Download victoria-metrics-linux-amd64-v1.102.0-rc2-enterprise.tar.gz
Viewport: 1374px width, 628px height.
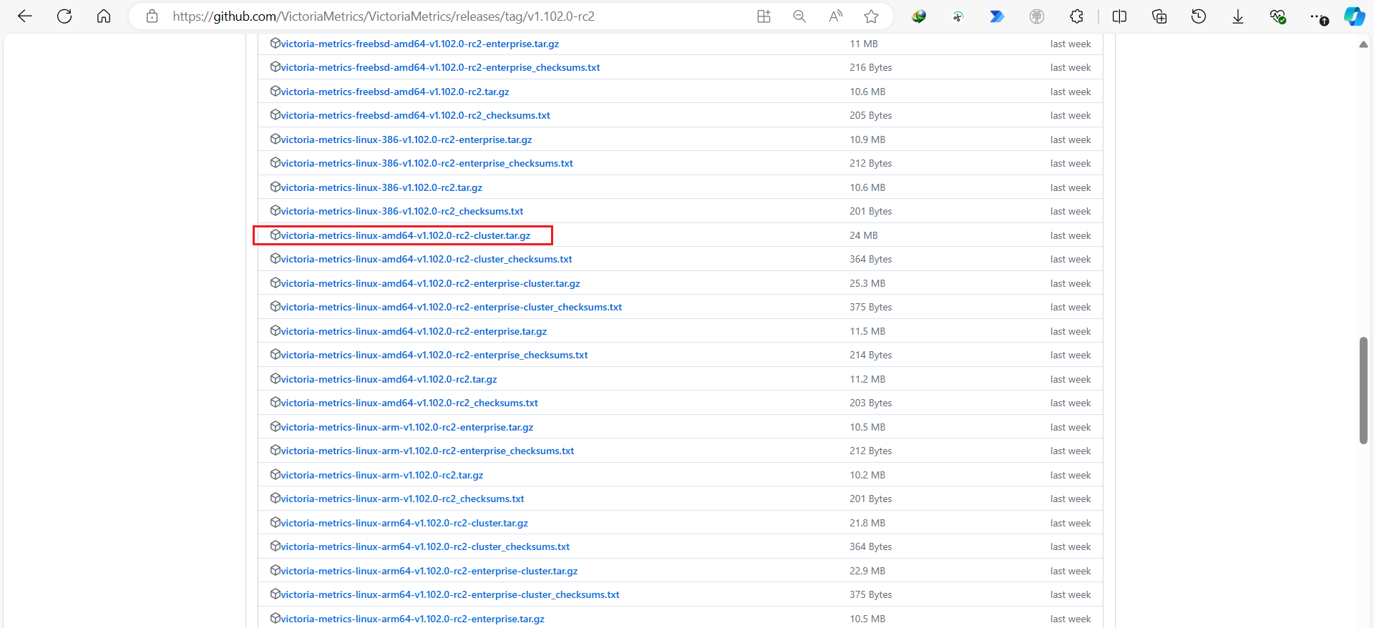point(414,331)
